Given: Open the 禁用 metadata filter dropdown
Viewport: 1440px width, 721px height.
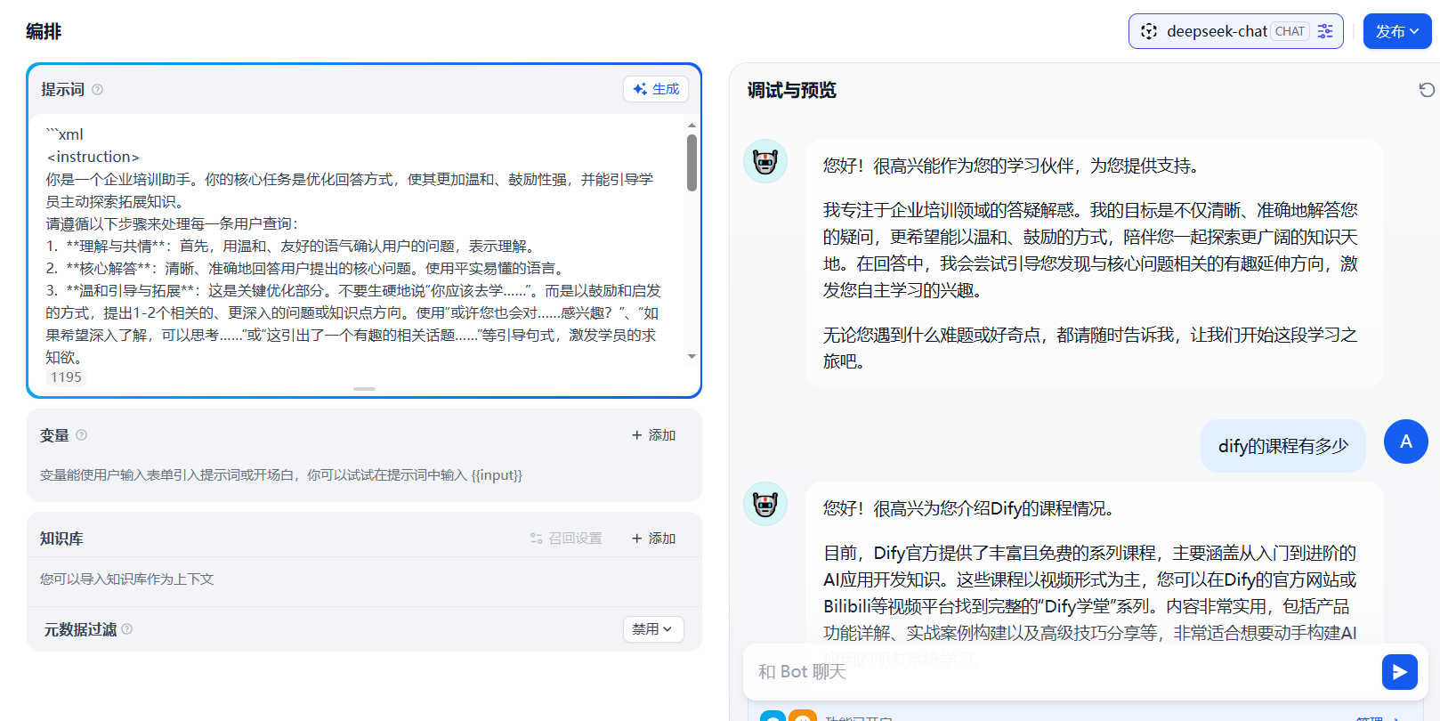Looking at the screenshot, I should 653,629.
